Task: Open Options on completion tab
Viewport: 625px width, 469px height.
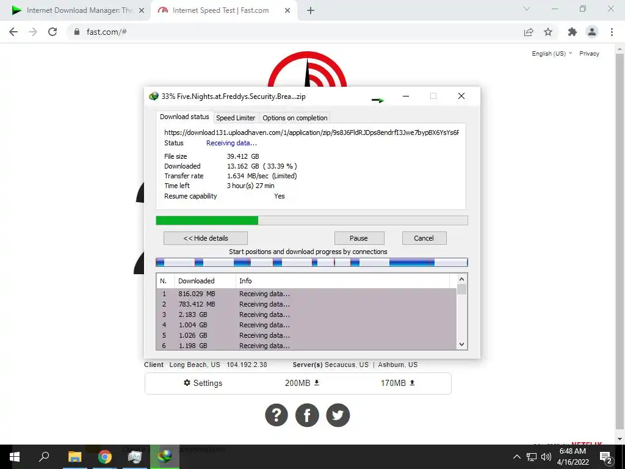Action: point(295,118)
